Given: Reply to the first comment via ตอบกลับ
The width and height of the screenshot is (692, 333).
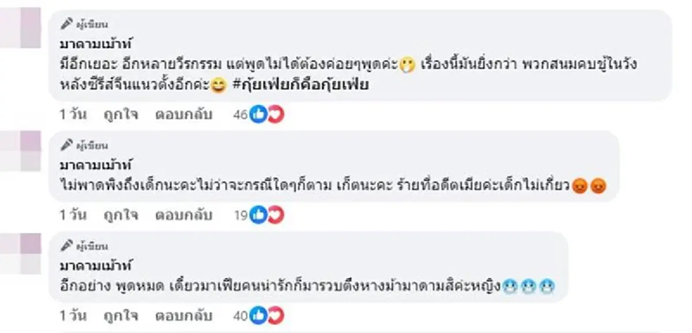Looking at the screenshot, I should (x=182, y=115).
